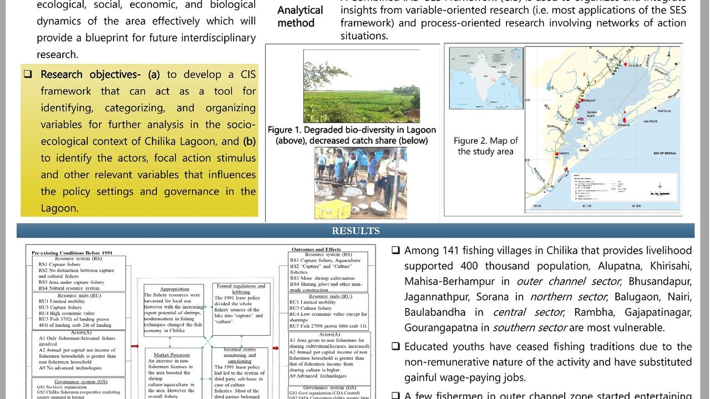The width and height of the screenshot is (710, 399).
Task: Tick the checkbox beside Research objectives
Action: (x=28, y=74)
